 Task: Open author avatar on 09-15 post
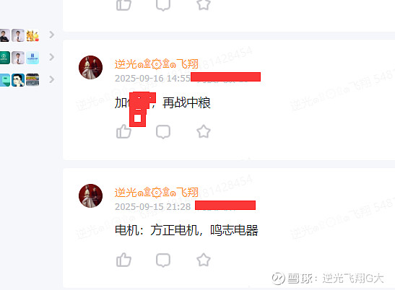(x=91, y=195)
